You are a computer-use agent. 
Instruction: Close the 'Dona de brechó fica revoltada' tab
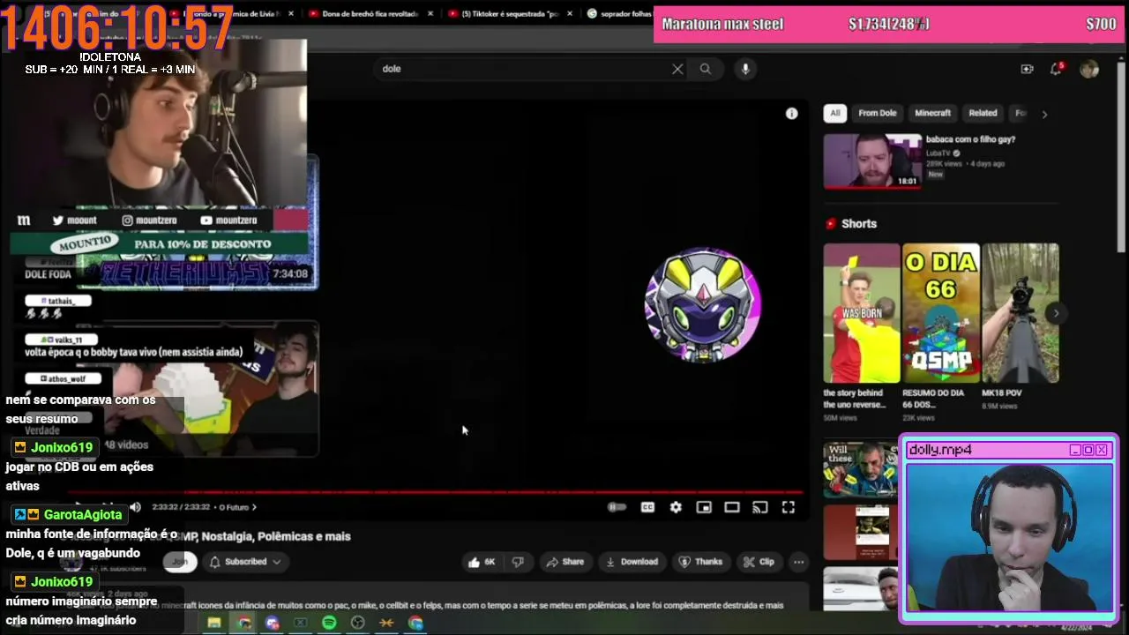[430, 13]
